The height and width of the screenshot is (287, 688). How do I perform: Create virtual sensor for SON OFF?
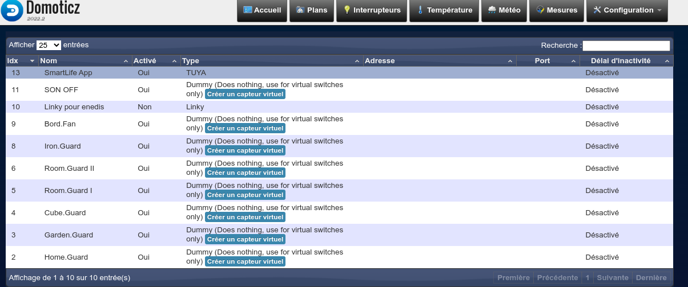pos(245,94)
